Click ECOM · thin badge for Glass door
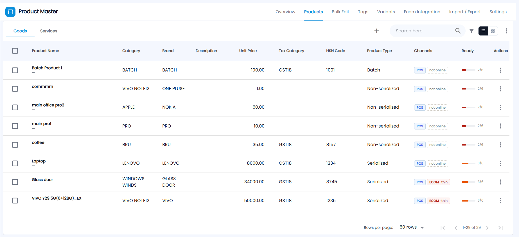Screen dimensions: 519x237 tap(438, 182)
